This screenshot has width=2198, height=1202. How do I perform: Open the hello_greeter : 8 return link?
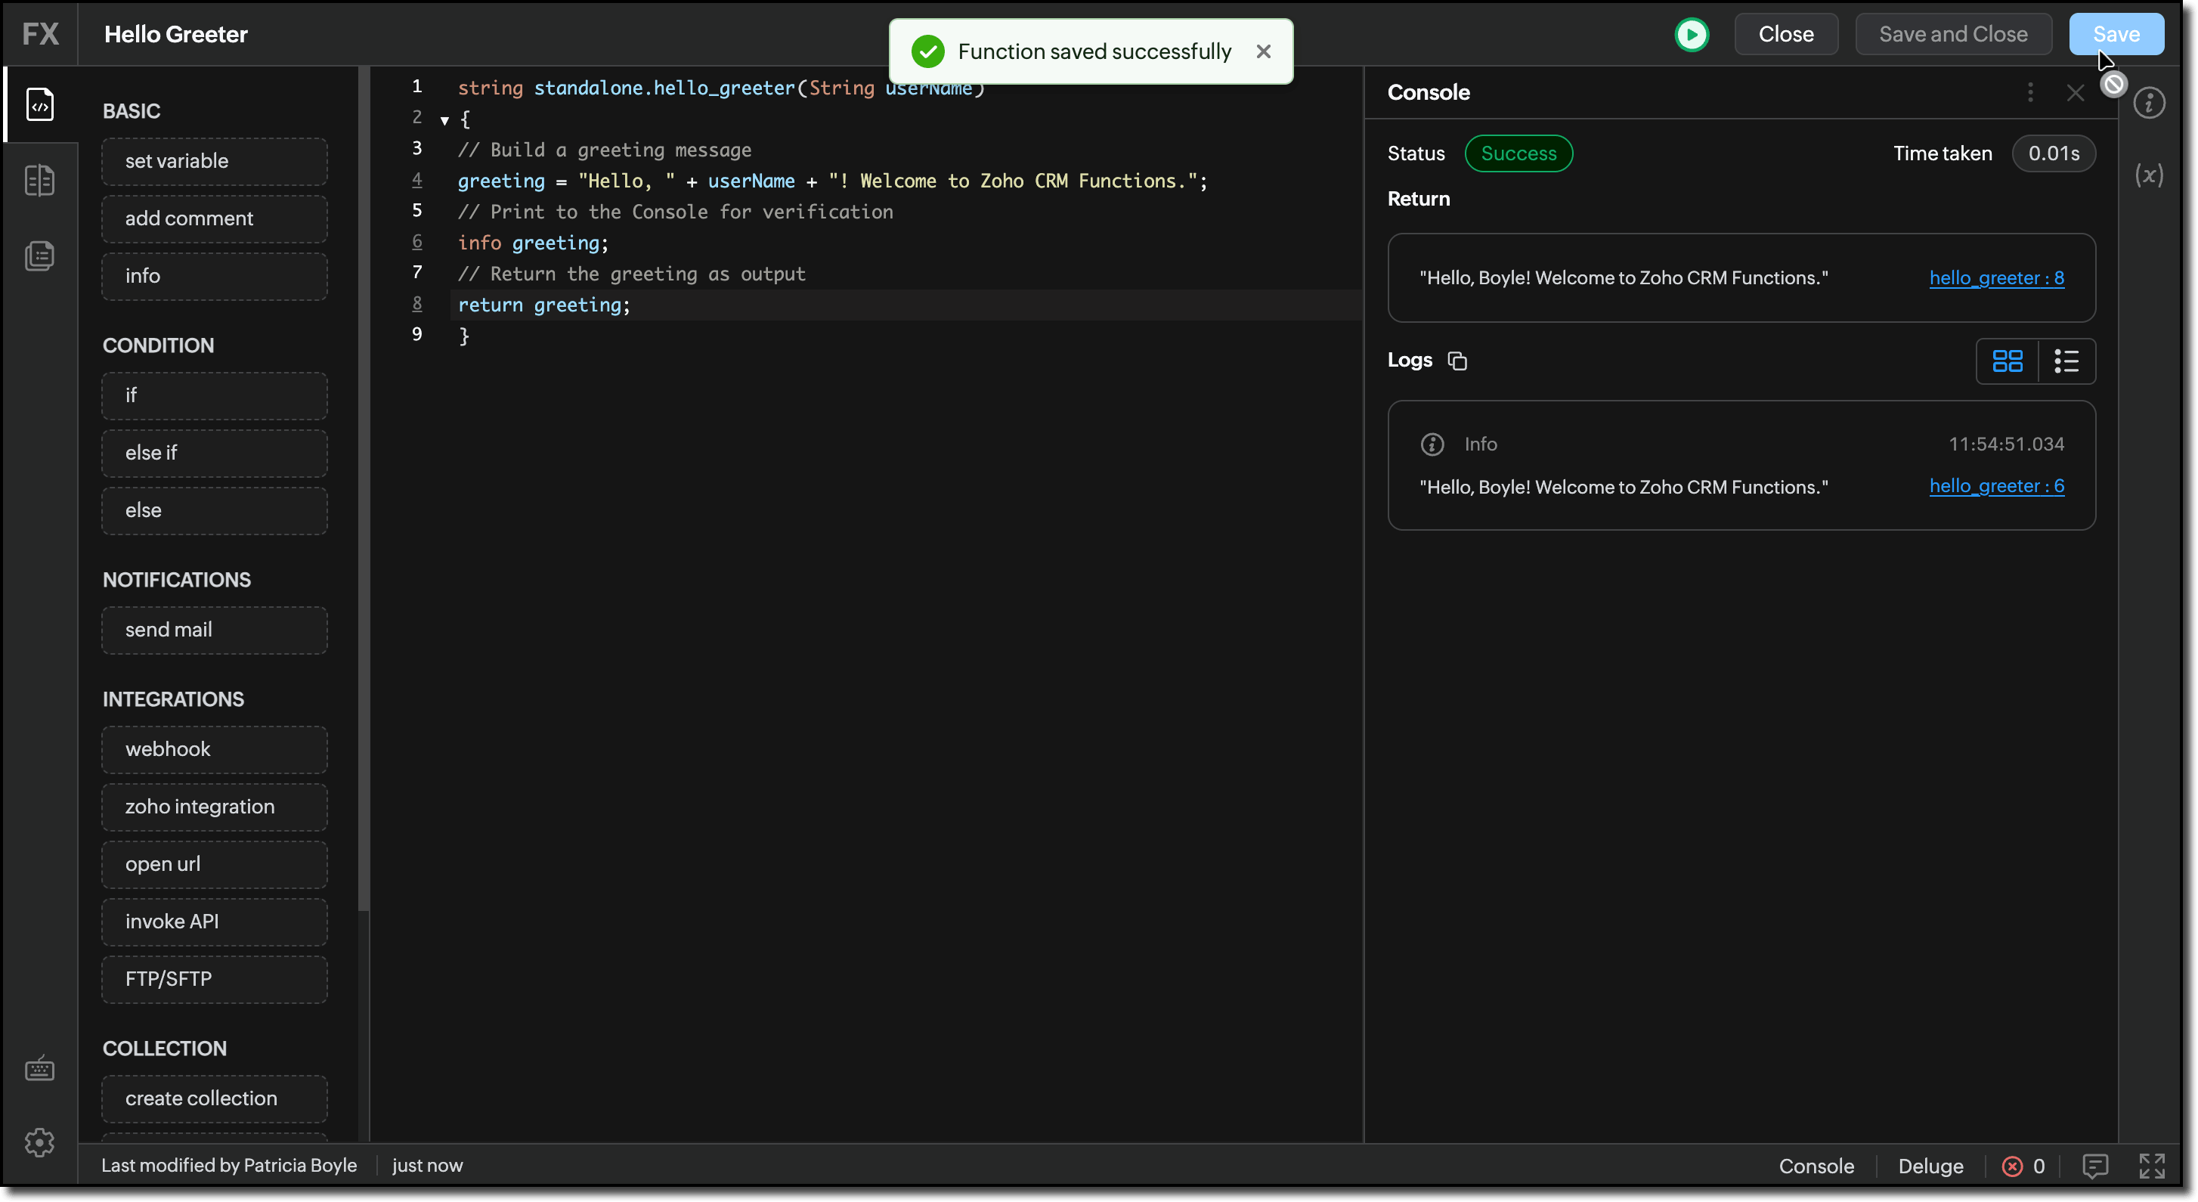pyautogui.click(x=1997, y=277)
